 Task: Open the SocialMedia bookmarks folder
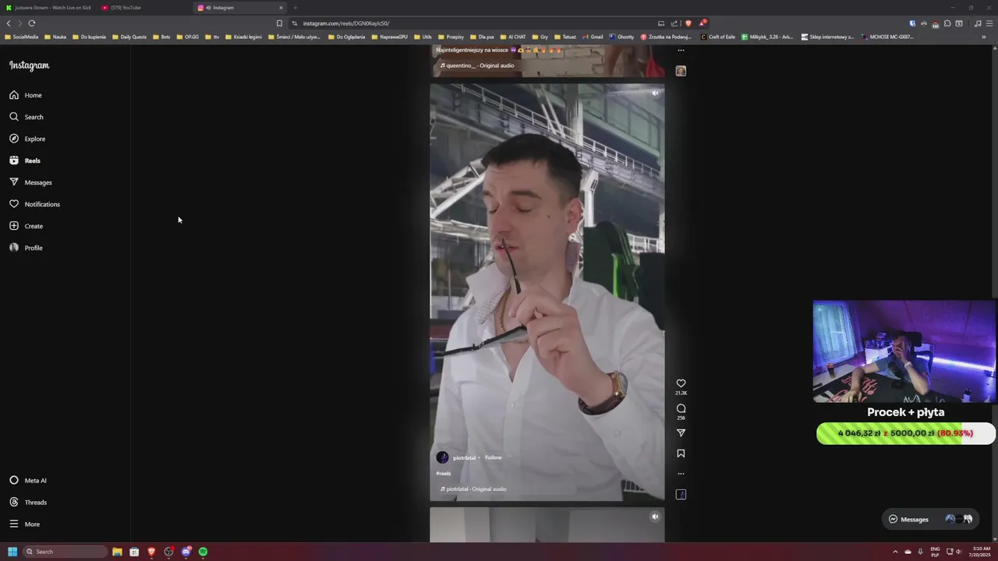(21, 37)
